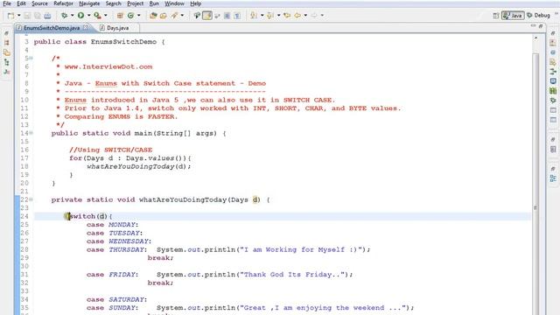Show hidden perspectives with the chevron
560x315 pixels.
[556, 14]
